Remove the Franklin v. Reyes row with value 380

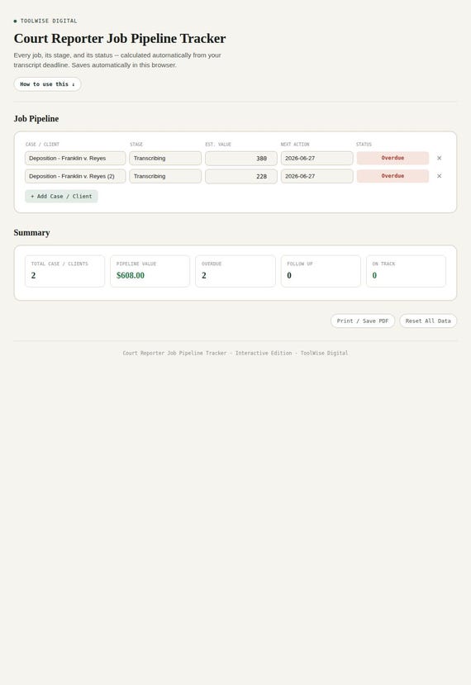tap(439, 158)
